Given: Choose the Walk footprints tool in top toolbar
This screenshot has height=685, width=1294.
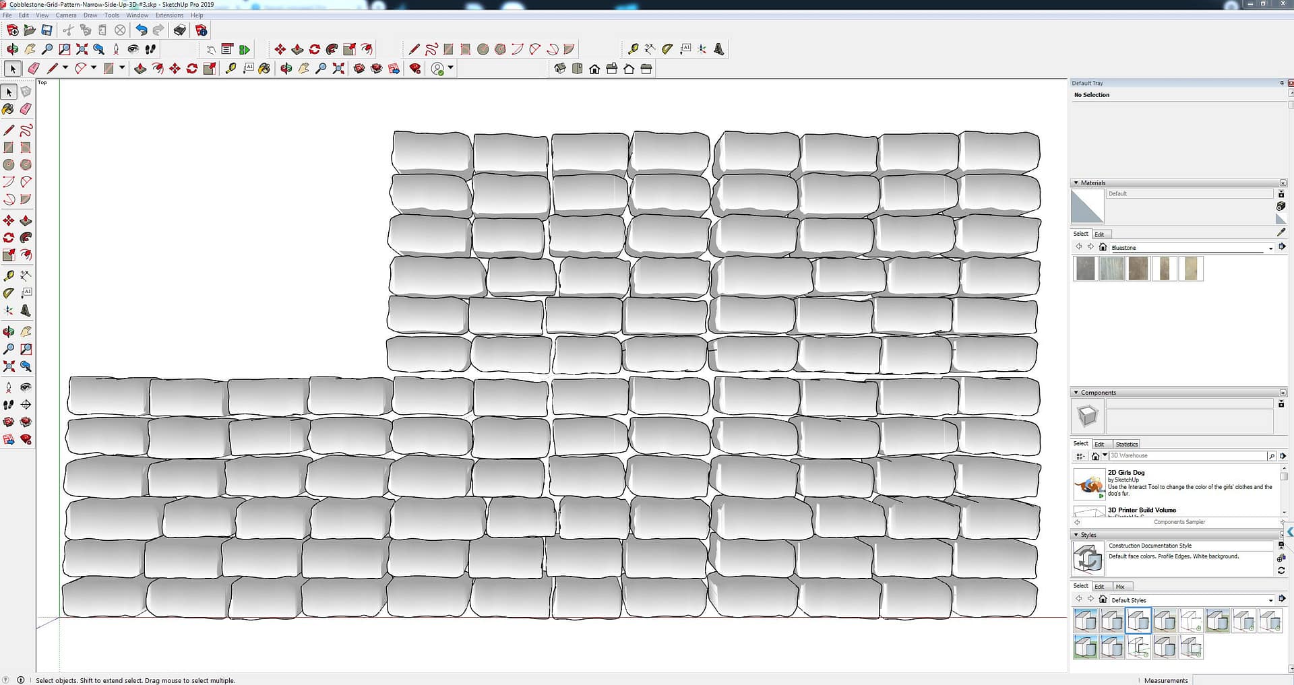Looking at the screenshot, I should click(x=150, y=49).
